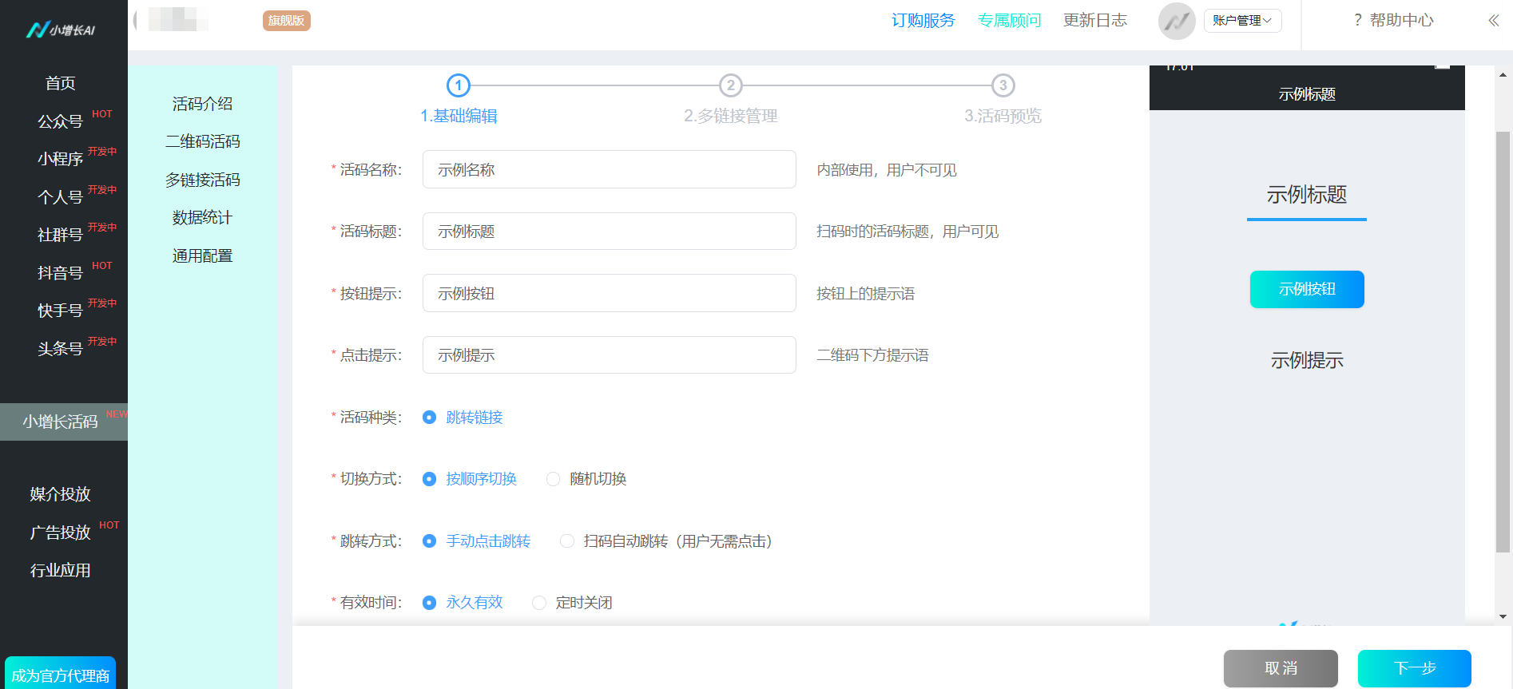This screenshot has height=689, width=1513.
Task: Select the 跳转链接 radio option
Action: coord(430,418)
